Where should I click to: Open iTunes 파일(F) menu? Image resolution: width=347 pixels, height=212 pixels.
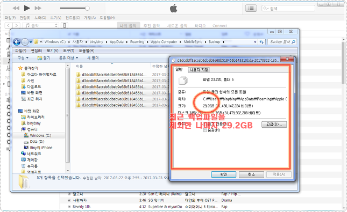[10, 18]
